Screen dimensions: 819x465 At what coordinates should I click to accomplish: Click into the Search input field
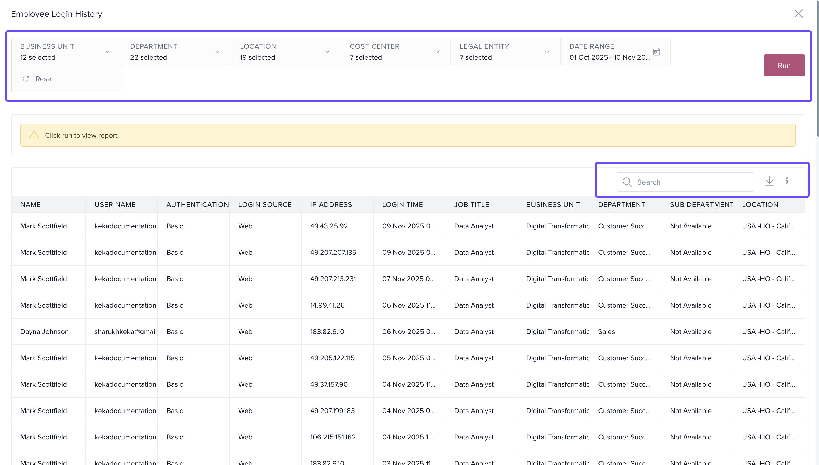pos(693,182)
